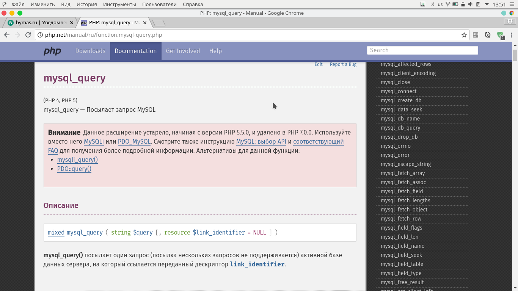Viewport: 518px width, 291px height.
Task: Click the sync extension icon in toolbar
Action: tap(488, 35)
